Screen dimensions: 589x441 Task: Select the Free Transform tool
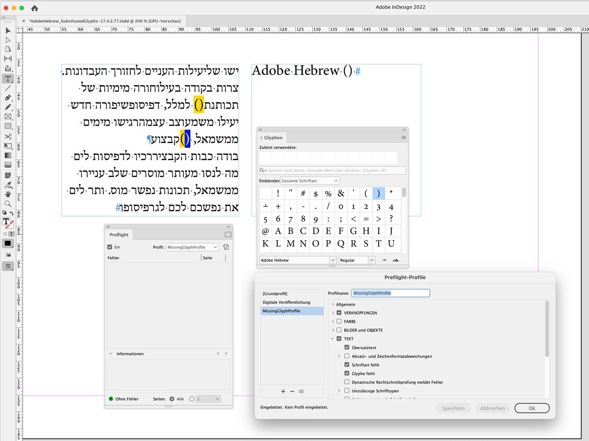pyautogui.click(x=8, y=146)
